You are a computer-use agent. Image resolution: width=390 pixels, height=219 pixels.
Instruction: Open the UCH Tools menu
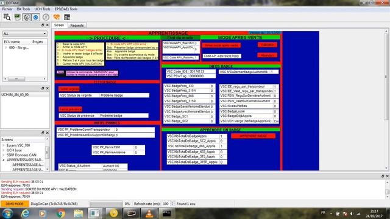coord(42,9)
